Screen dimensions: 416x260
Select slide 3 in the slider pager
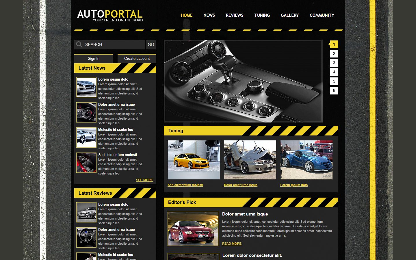[334, 63]
